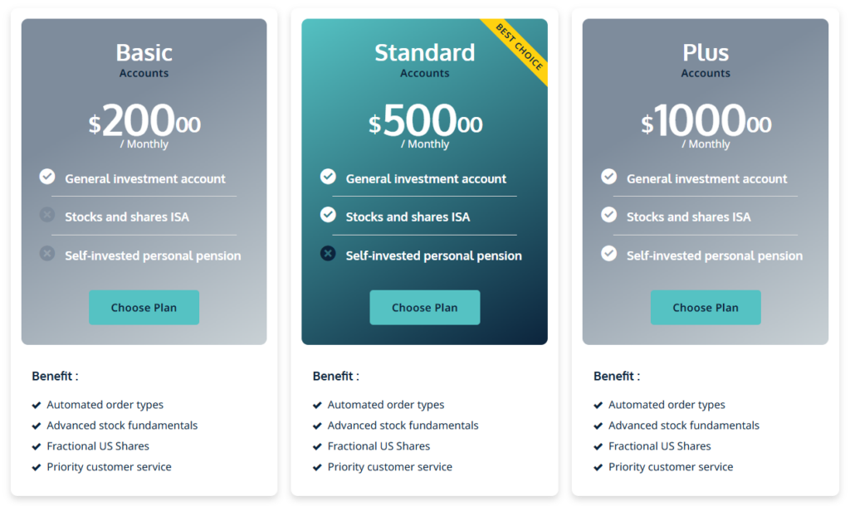850x506 pixels.
Task: Click Standard plan's Self-invested personal pension cross icon
Action: [328, 253]
